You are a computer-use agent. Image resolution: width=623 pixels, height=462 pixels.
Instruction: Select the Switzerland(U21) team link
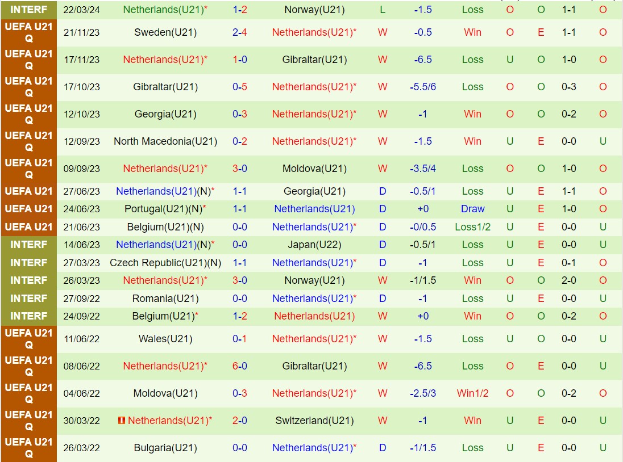[x=314, y=421]
